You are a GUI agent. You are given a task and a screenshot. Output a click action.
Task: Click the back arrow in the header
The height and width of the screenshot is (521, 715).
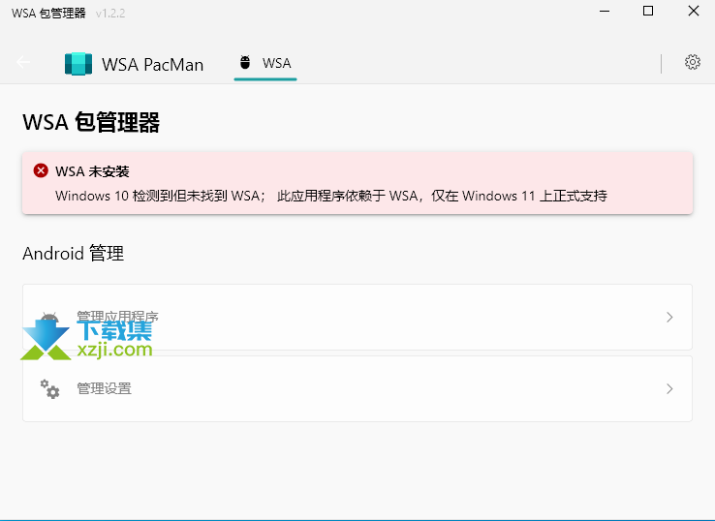pos(23,62)
